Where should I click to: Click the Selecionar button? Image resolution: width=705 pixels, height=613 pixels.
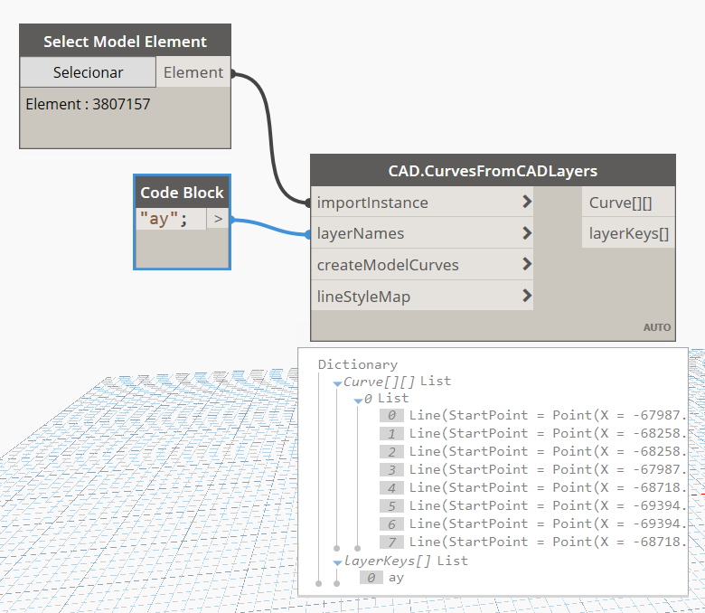pos(89,72)
